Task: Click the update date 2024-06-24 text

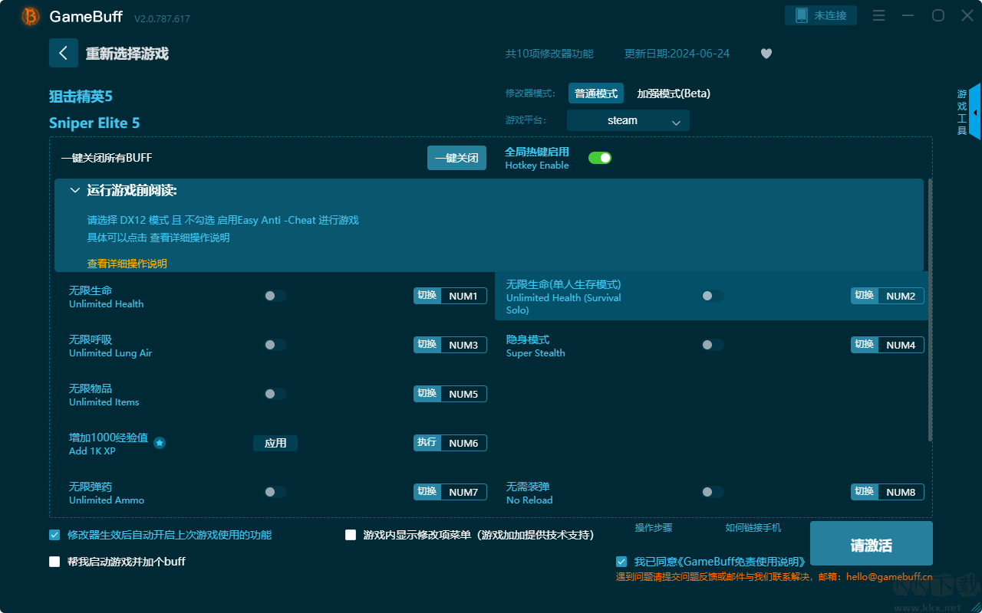Action: pyautogui.click(x=677, y=54)
